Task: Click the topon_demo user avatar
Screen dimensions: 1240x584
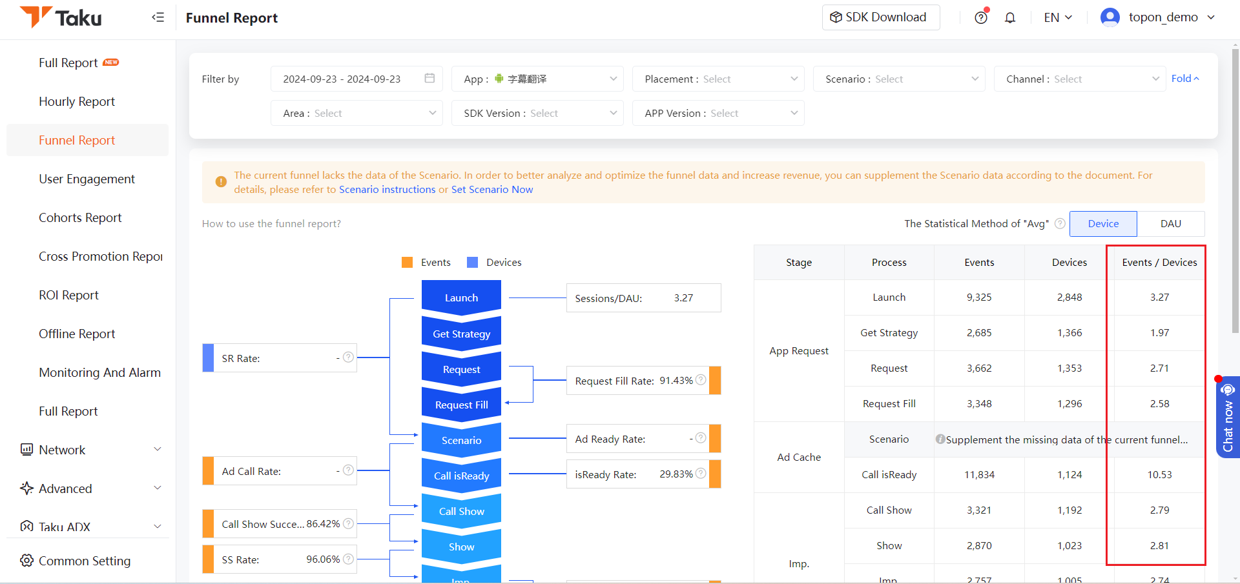Action: coord(1110,17)
